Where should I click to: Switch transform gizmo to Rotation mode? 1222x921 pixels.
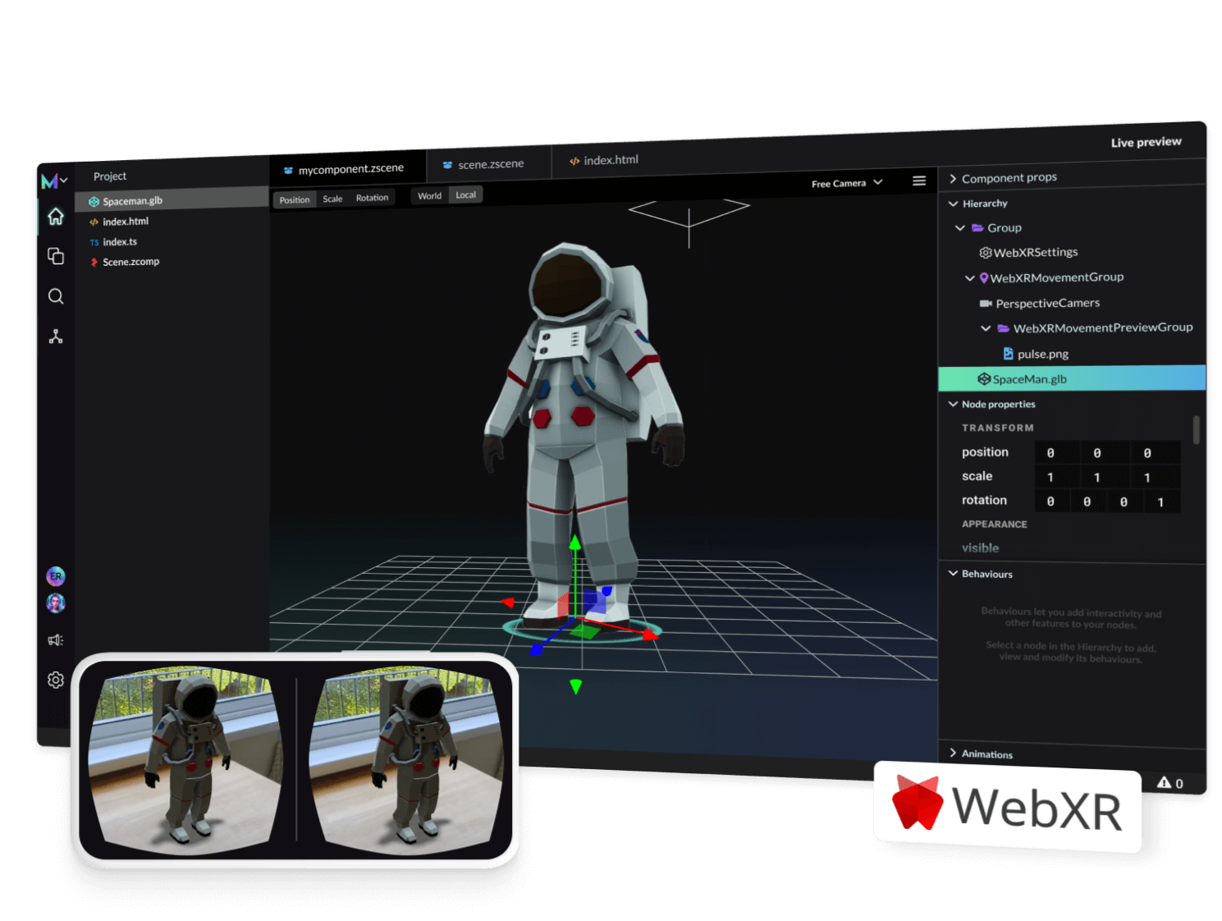coord(372,197)
